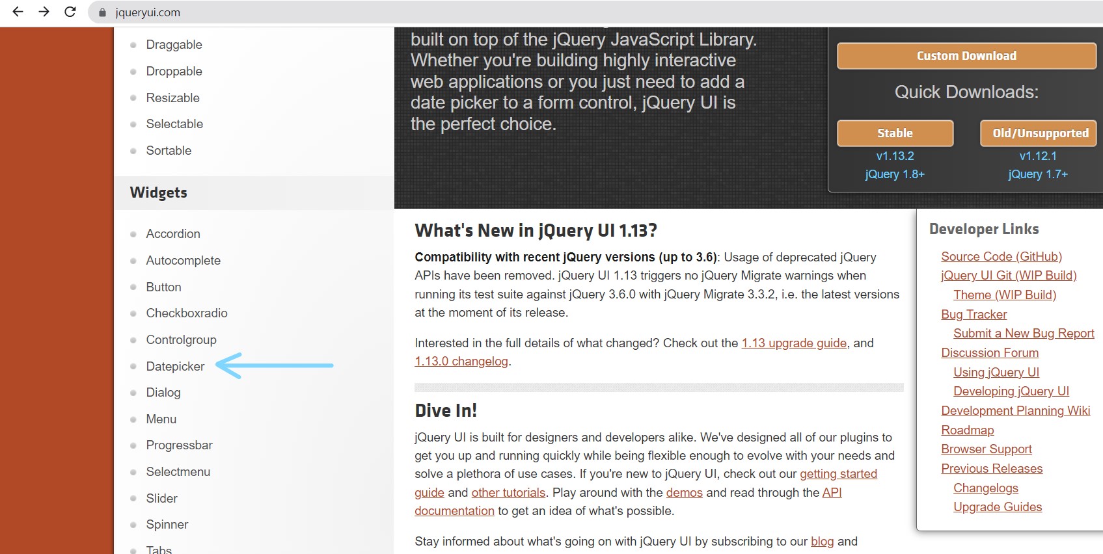Click the padlock site info icon

(x=102, y=12)
